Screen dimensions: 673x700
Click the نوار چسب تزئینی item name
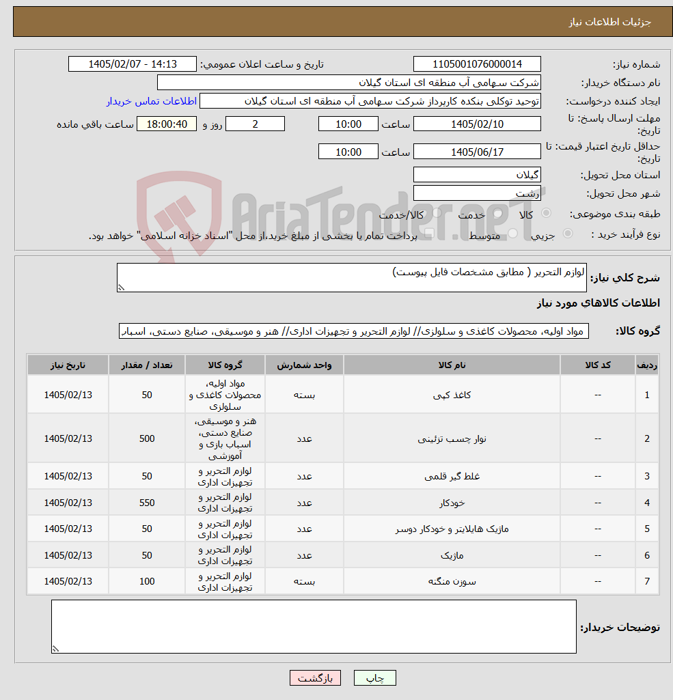(452, 439)
